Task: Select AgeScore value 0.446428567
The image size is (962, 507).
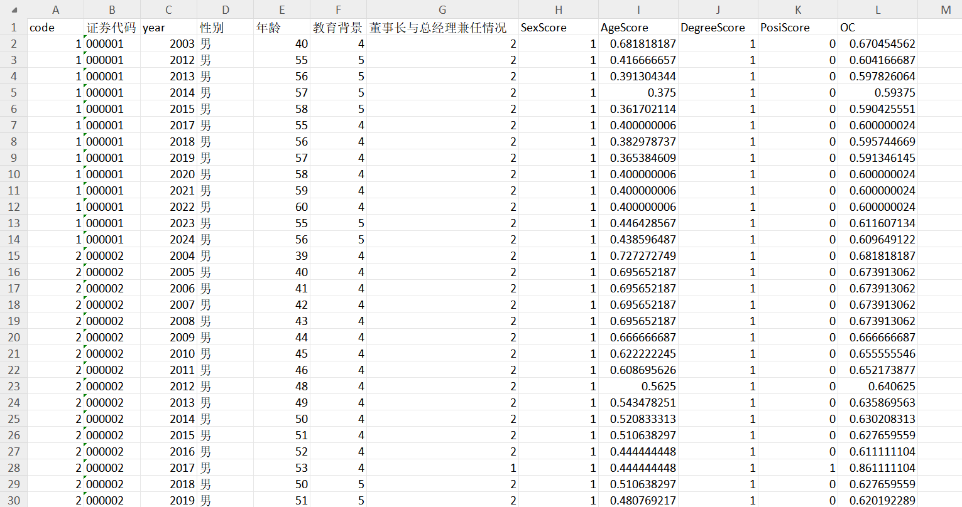Action: click(x=638, y=223)
